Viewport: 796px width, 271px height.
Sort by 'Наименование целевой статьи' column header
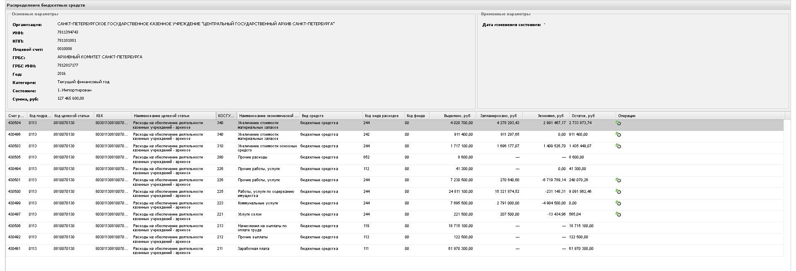[174, 116]
